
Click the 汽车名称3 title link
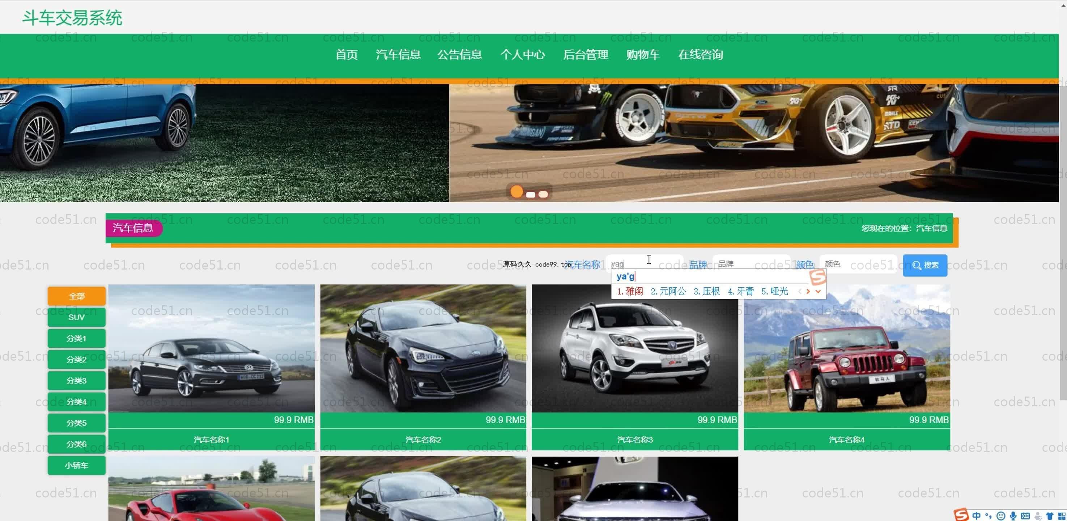click(x=634, y=439)
